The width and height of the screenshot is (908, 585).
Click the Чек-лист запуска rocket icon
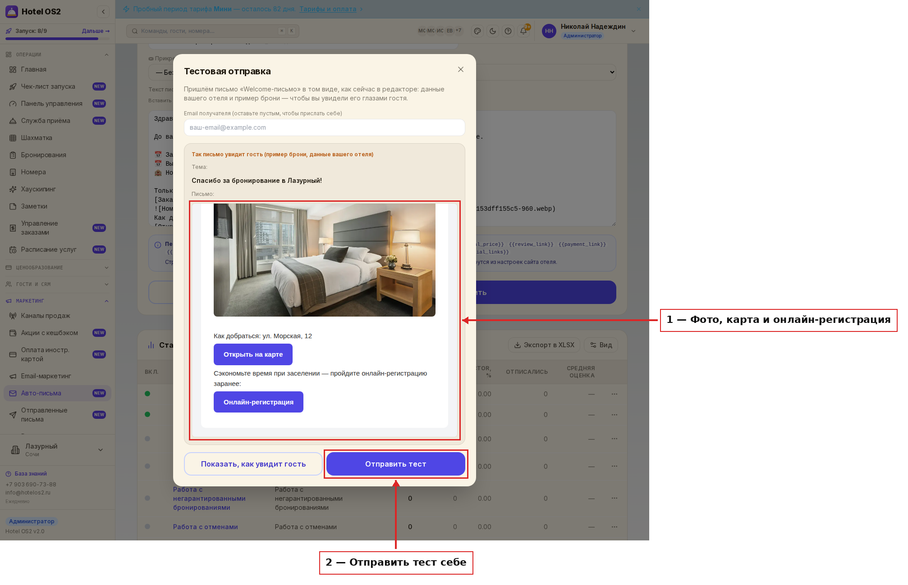(x=13, y=86)
